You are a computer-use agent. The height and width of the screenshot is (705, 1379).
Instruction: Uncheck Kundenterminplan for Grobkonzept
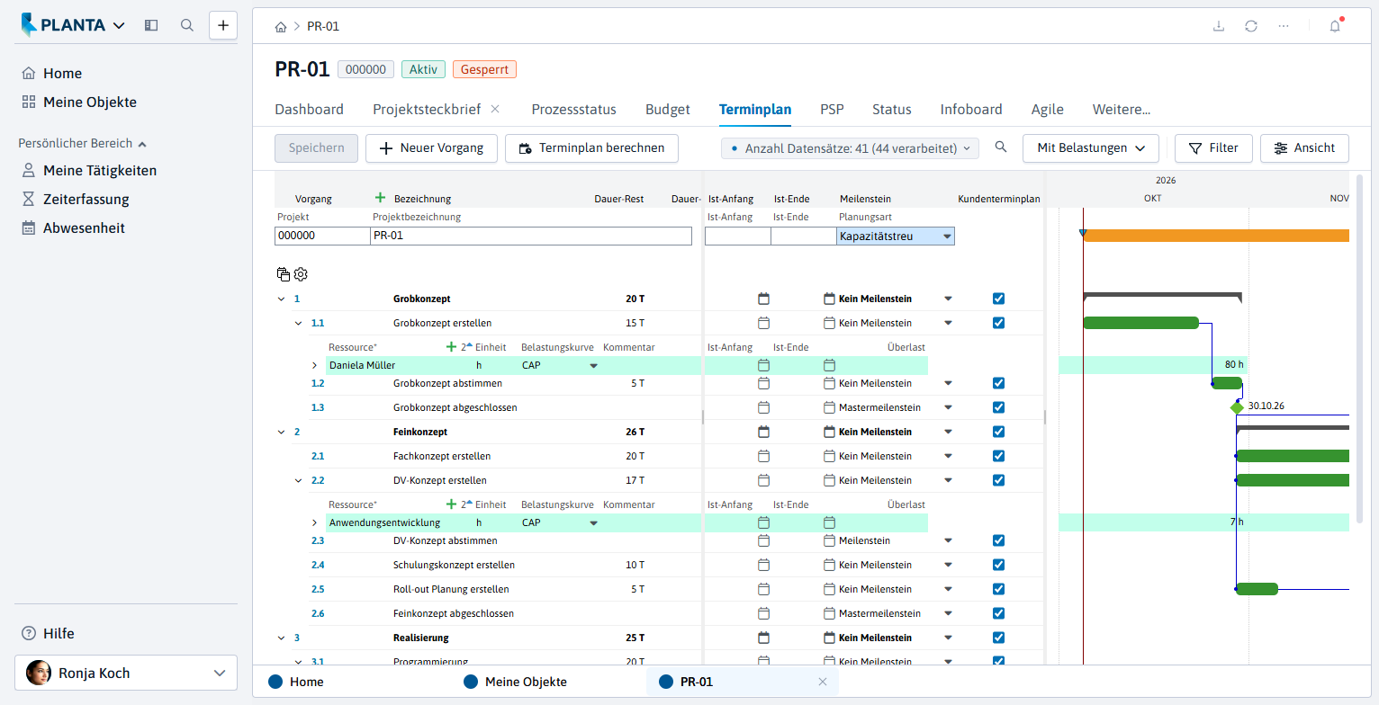pos(998,299)
